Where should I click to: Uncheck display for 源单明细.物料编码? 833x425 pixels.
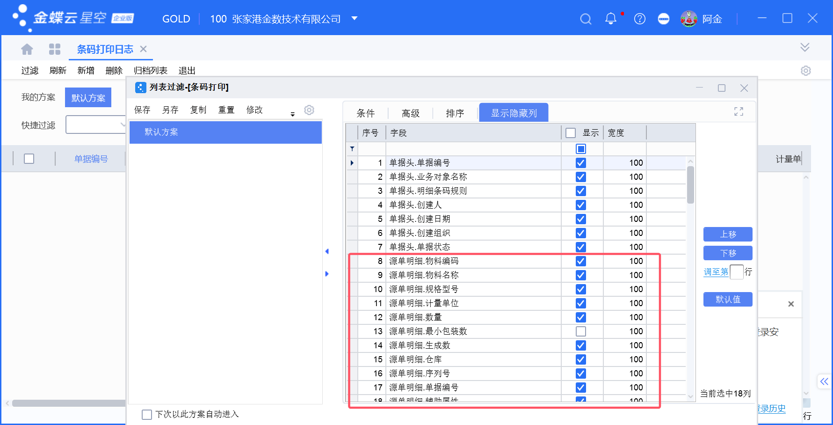point(581,261)
